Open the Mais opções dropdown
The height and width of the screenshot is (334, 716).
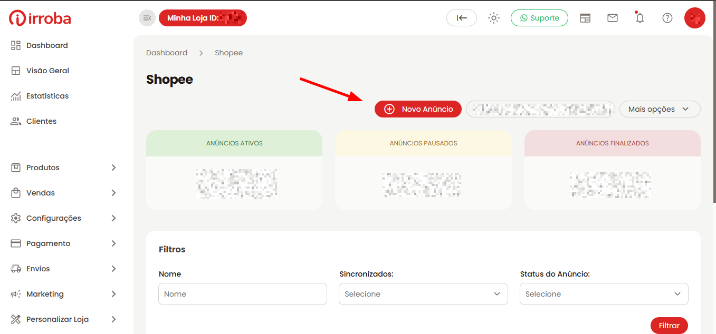(x=660, y=109)
